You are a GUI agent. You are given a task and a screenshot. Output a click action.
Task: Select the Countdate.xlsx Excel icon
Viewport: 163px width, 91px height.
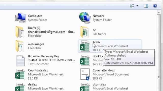tap(20, 74)
